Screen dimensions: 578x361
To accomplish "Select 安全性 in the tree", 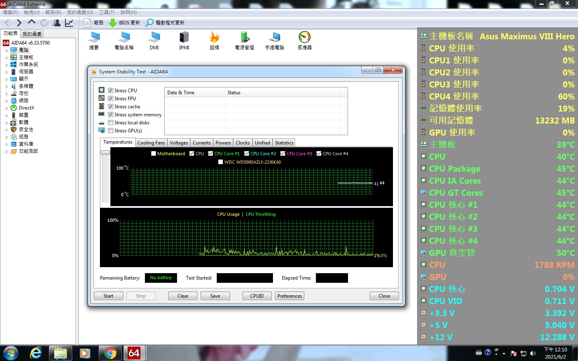I will [x=26, y=130].
